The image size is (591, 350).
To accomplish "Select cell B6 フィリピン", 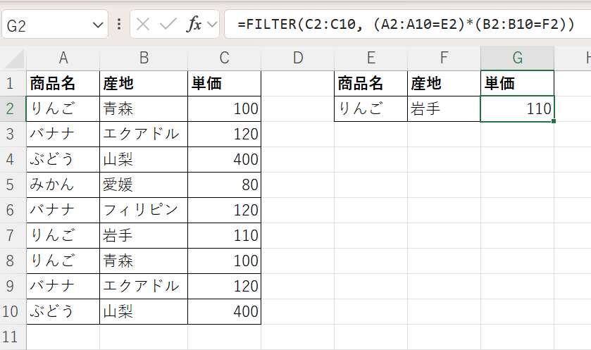I will click(143, 210).
